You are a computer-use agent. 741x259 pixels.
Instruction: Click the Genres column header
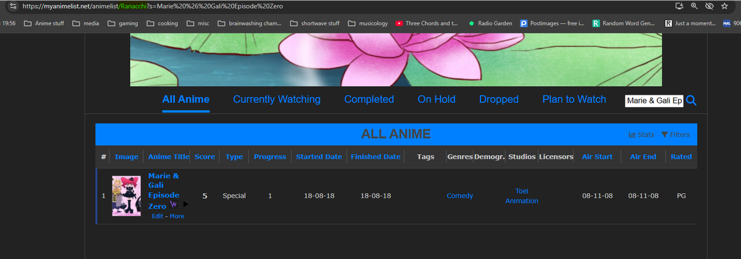pyautogui.click(x=460, y=157)
